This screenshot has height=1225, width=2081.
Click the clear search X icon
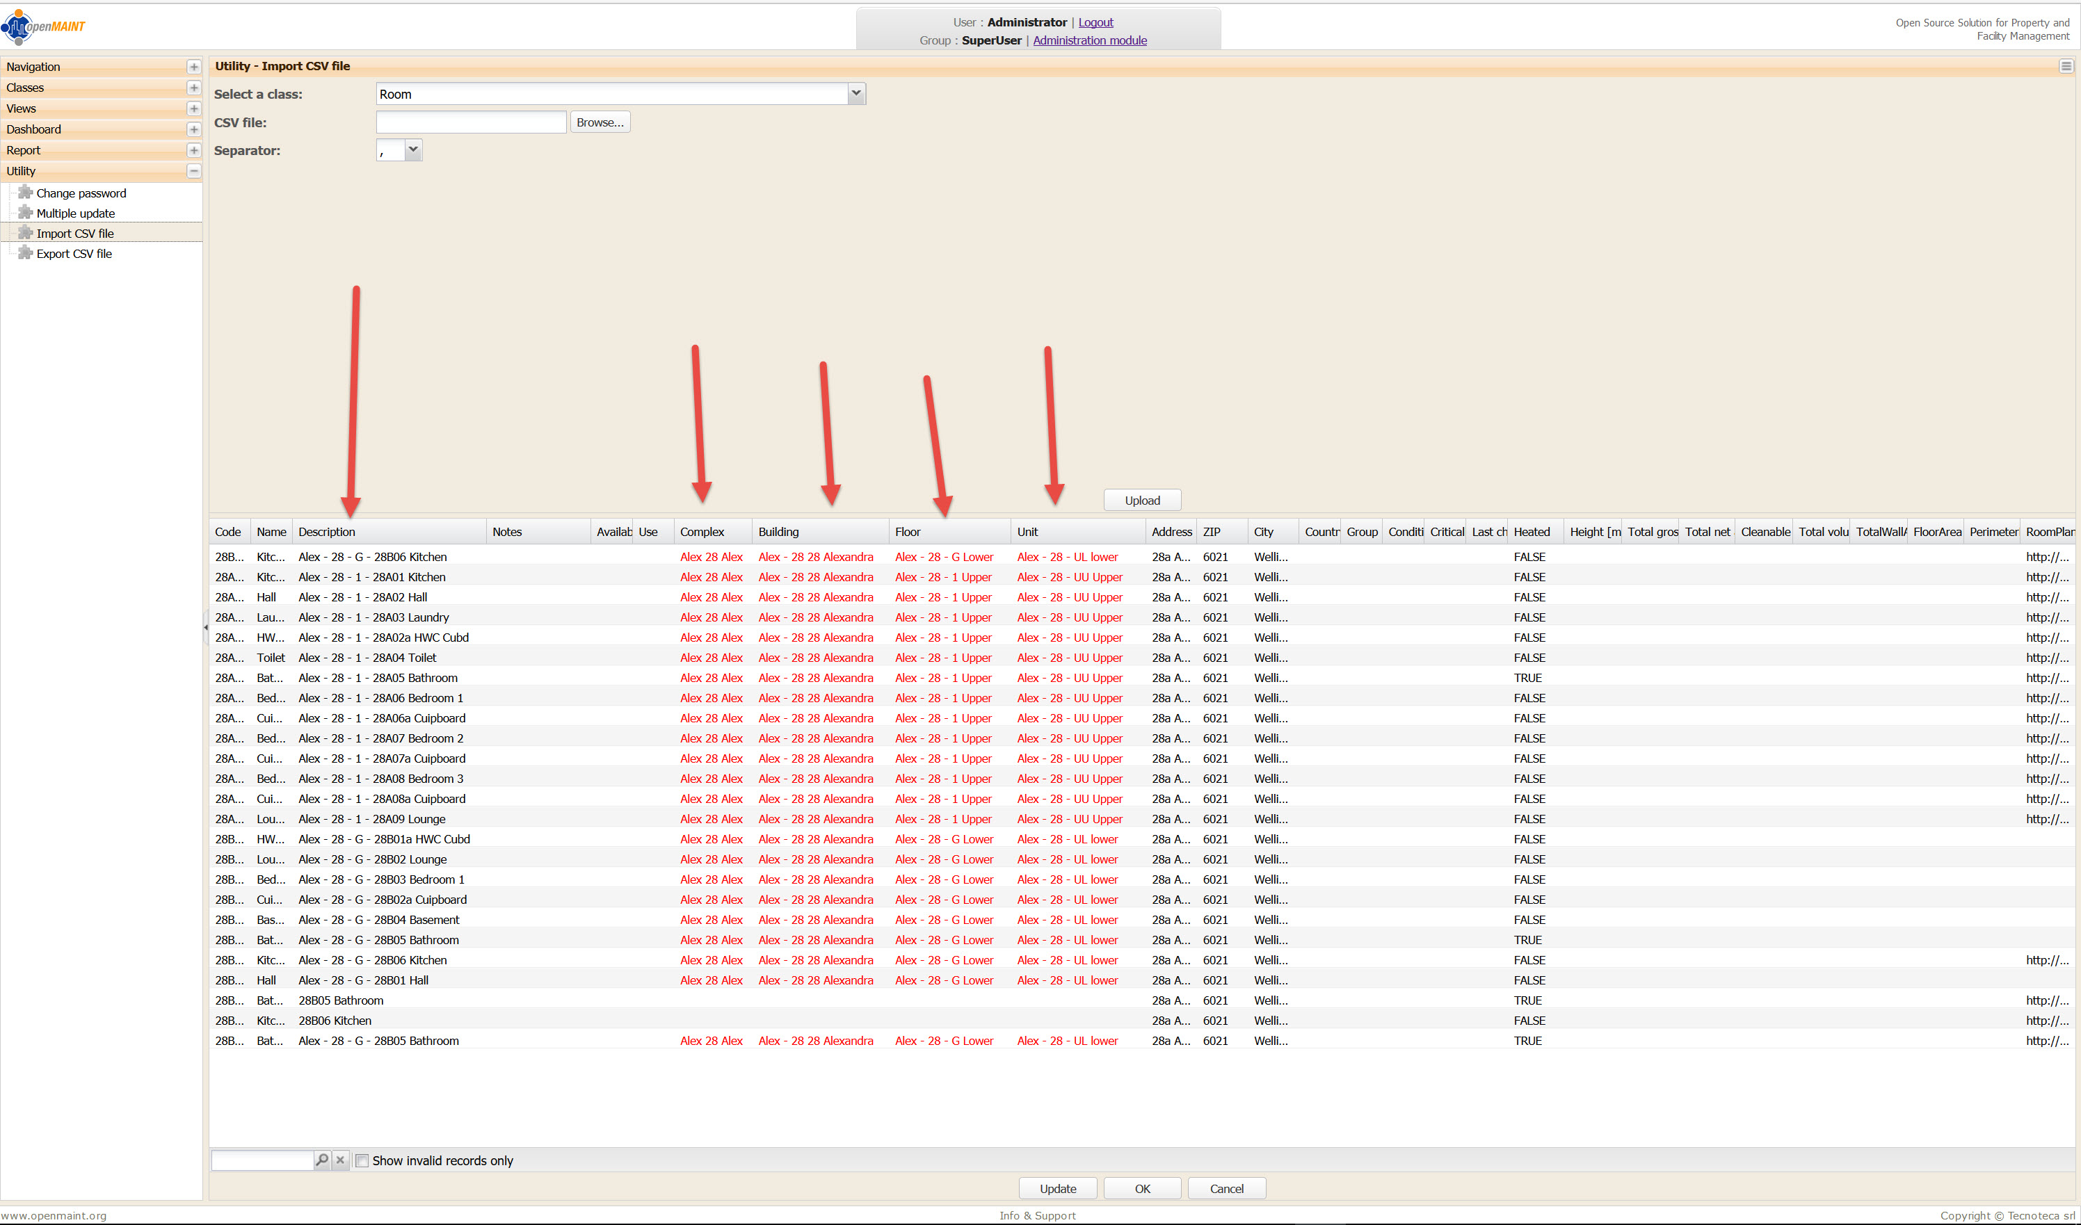coord(340,1160)
